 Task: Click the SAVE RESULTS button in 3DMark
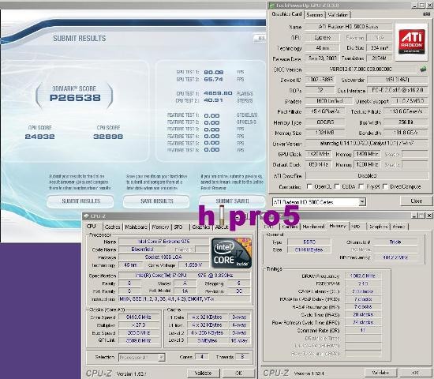(156, 201)
